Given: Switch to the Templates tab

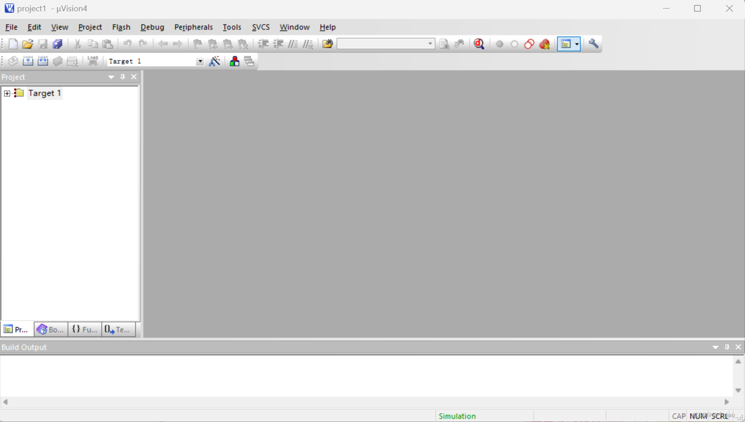Looking at the screenshot, I should coord(119,330).
